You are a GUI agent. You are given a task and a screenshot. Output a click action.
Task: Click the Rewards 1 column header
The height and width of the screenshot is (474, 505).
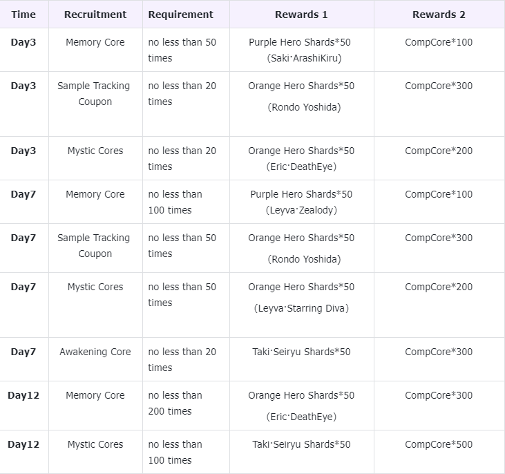(x=301, y=15)
